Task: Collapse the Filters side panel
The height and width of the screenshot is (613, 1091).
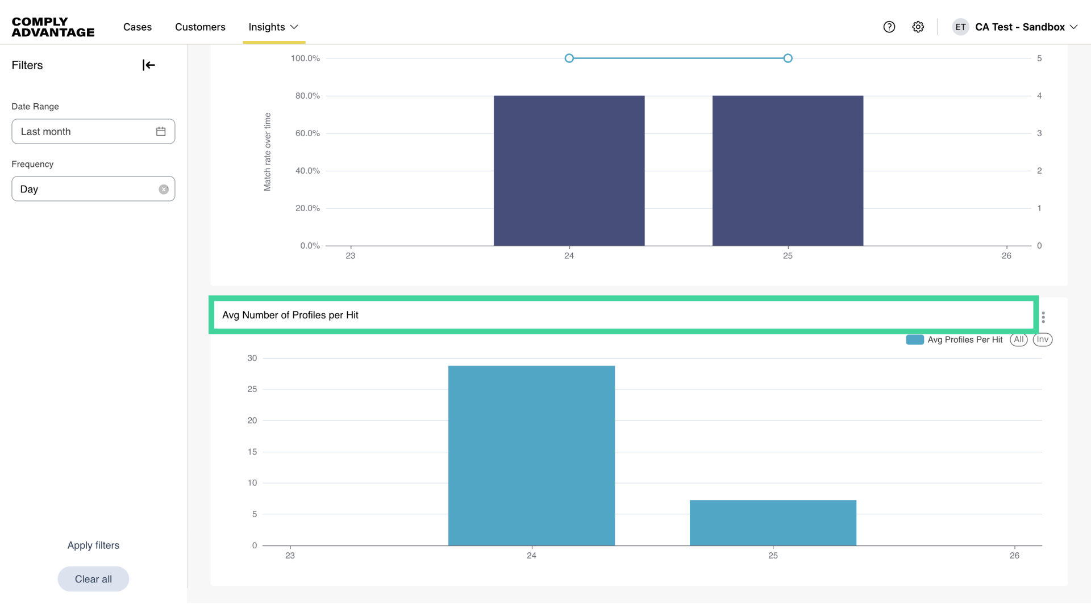Action: 148,65
